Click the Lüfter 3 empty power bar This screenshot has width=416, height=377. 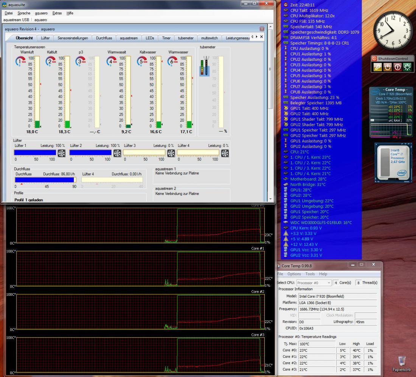tap(144, 153)
